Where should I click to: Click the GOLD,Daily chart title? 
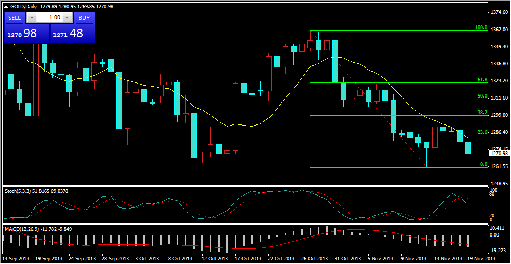click(28, 6)
